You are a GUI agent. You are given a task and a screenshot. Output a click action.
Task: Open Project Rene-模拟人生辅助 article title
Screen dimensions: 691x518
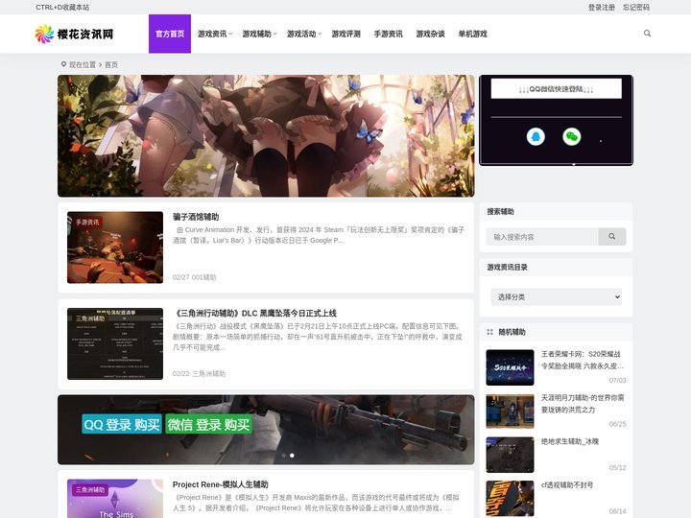pos(221,484)
